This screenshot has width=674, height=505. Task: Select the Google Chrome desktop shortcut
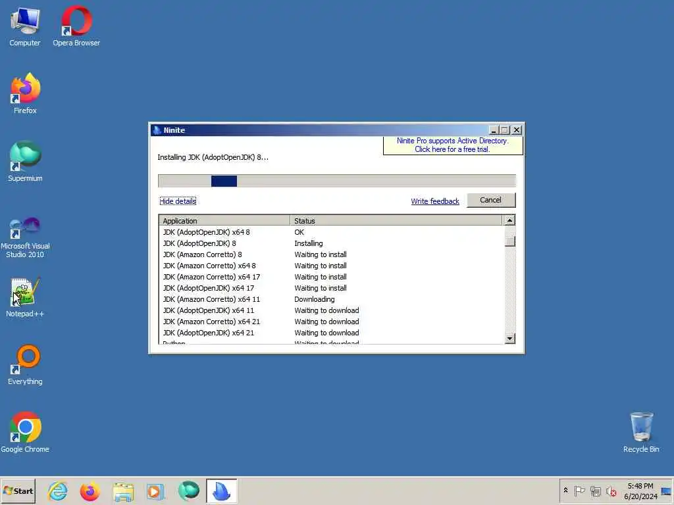tap(25, 433)
